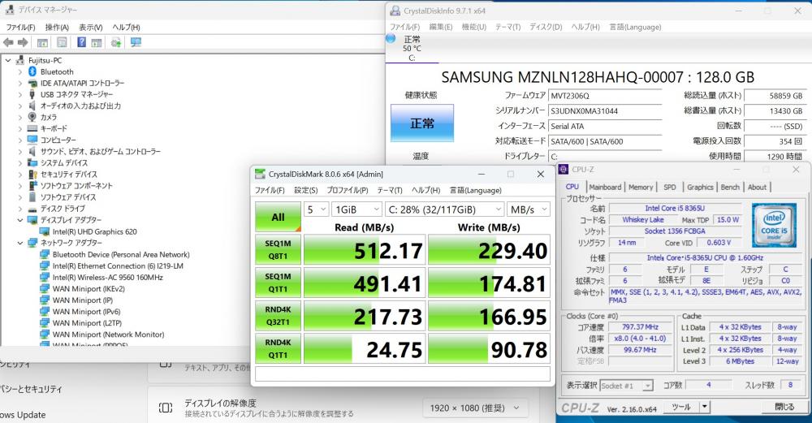Click the CPU-Z 閉じる button
The width and height of the screenshot is (812, 423).
[x=784, y=407]
